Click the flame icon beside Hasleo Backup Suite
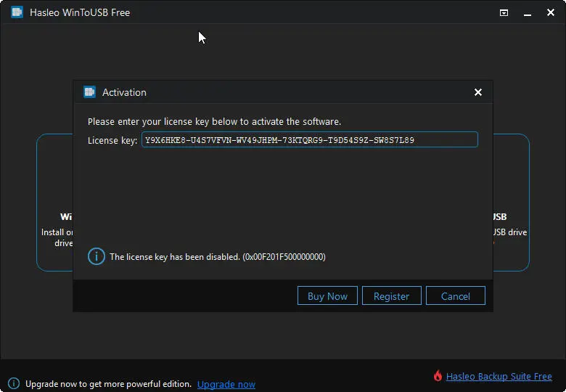This screenshot has height=392, width=566. point(438,376)
